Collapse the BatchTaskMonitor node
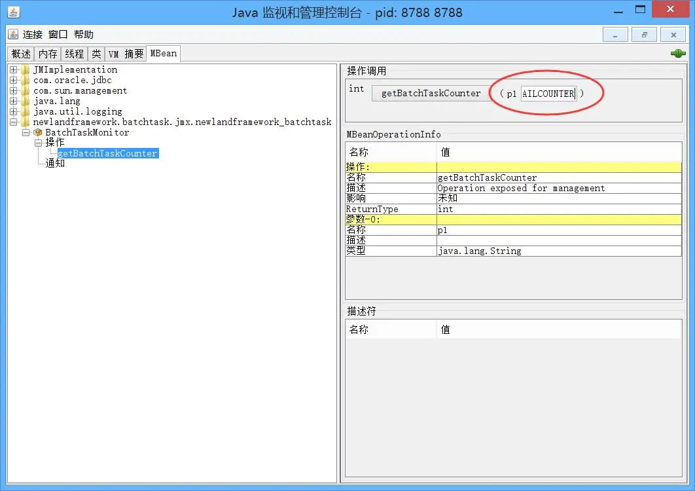 pos(26,132)
